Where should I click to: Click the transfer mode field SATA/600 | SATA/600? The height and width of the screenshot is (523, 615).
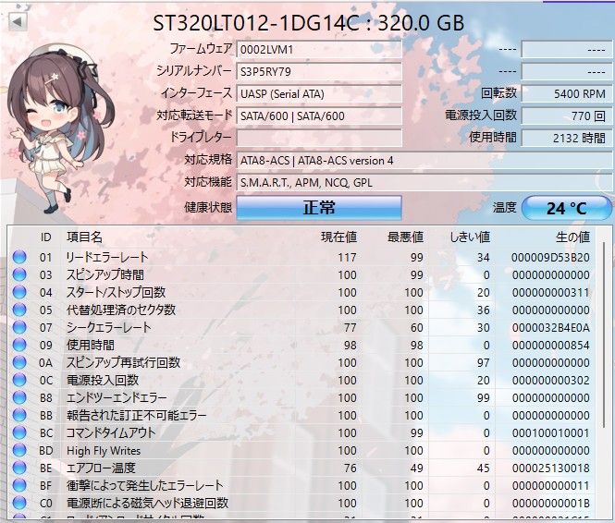point(319,116)
